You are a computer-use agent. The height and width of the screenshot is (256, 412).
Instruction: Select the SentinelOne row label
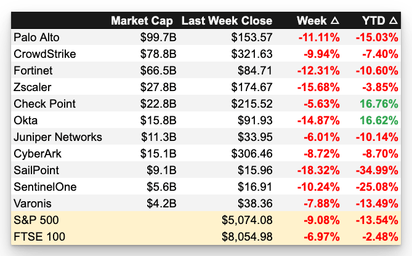point(45,187)
